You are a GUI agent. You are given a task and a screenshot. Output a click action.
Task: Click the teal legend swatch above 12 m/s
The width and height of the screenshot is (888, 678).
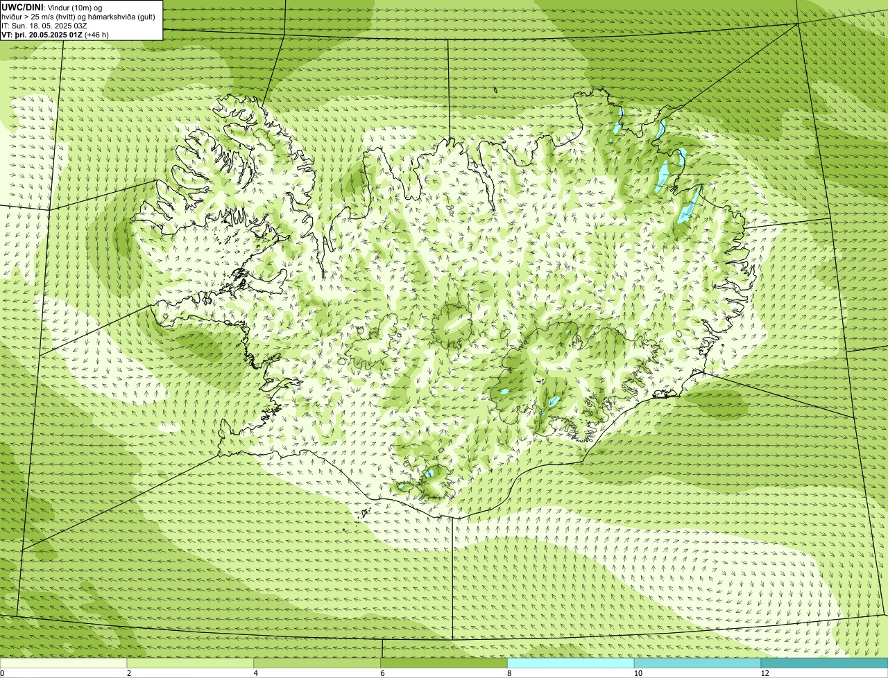tap(824, 663)
